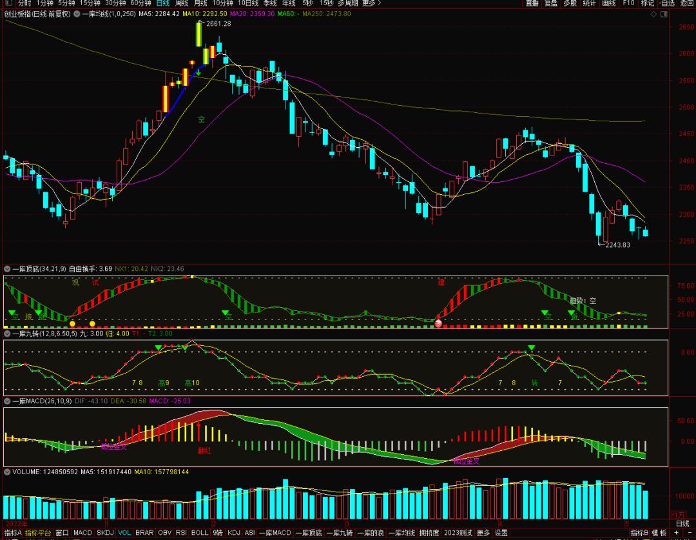
Task: Open the 更多 periods dropdown at top
Action: pos(371,3)
